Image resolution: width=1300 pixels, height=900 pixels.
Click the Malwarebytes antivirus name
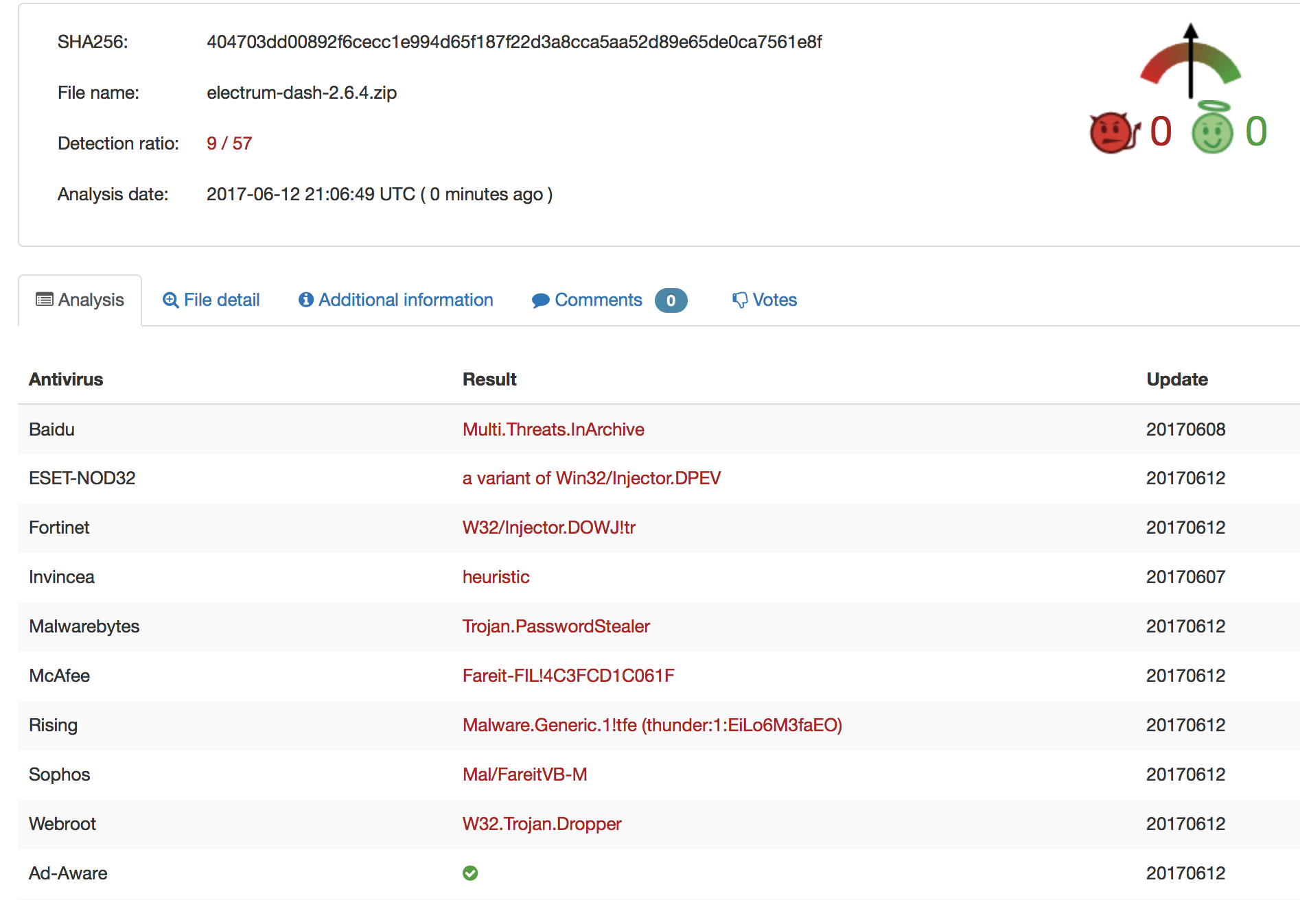pyautogui.click(x=84, y=626)
